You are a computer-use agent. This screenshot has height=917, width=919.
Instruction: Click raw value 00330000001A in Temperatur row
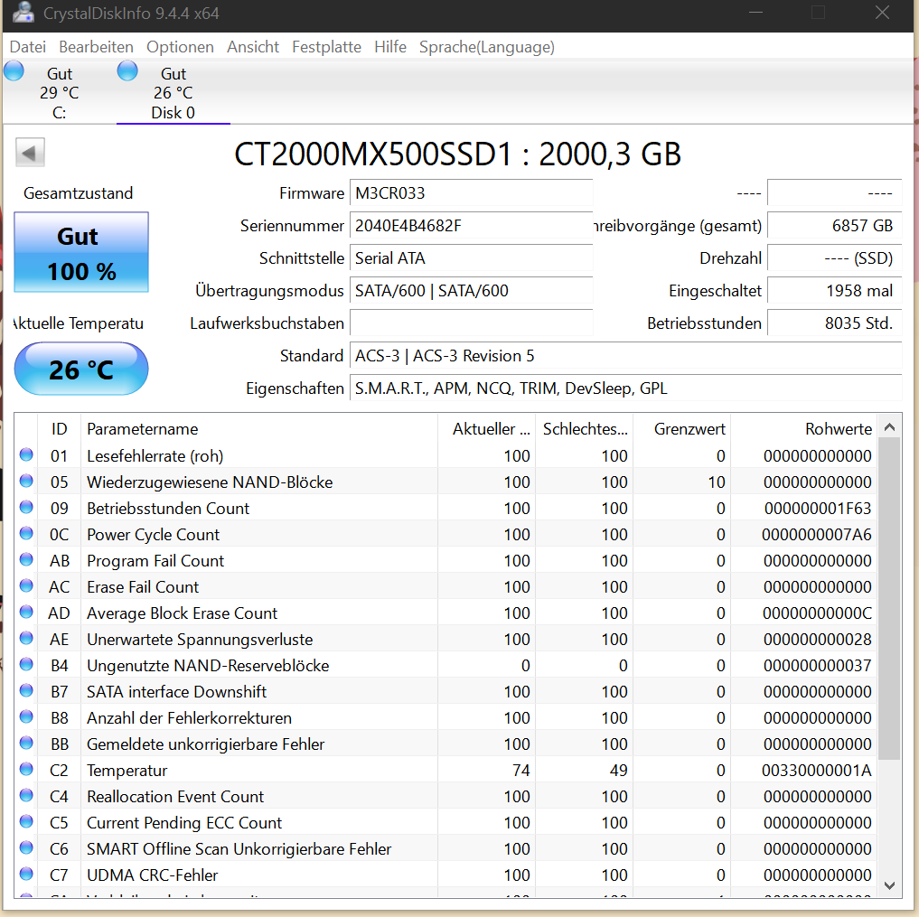click(x=816, y=770)
